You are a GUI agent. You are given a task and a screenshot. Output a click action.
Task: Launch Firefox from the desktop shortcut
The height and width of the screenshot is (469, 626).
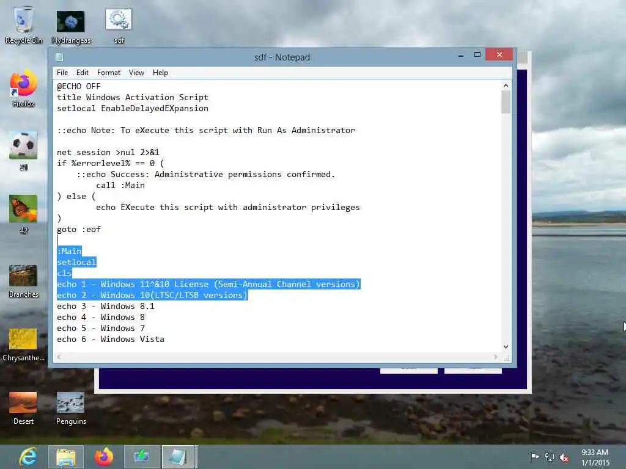tap(24, 89)
